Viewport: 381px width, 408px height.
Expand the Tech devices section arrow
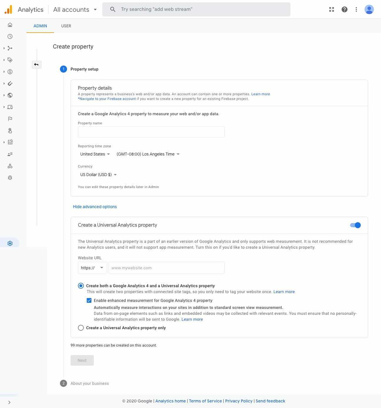click(x=4, y=107)
